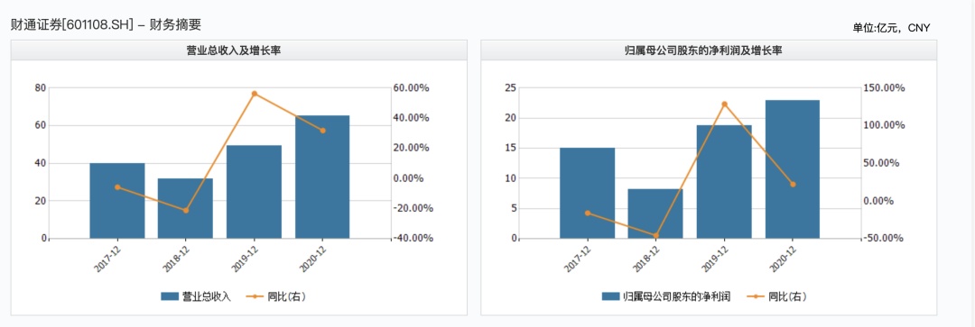The height and width of the screenshot is (327, 975).
Task: Select 2019-12 growth rate peak point in revenue chart
Action: [254, 94]
